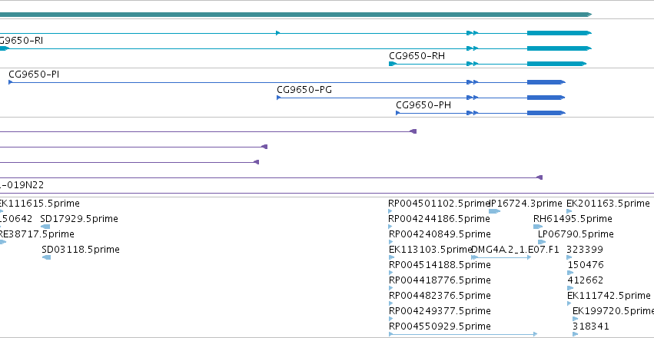The width and height of the screenshot is (654, 338).
Task: Open the IP16724.3prime label
Action: pos(526,204)
